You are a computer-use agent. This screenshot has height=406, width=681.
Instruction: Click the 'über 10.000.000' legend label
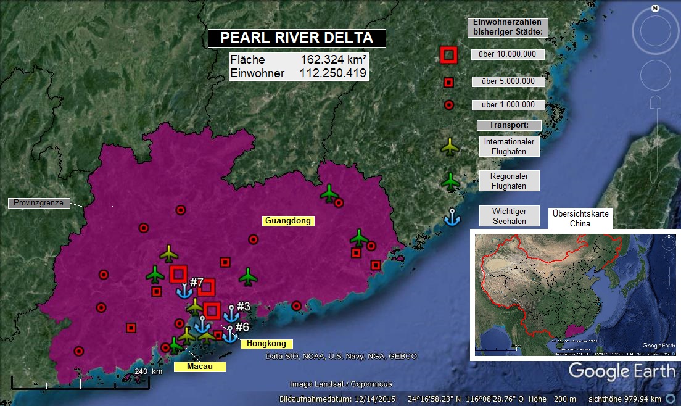point(508,54)
